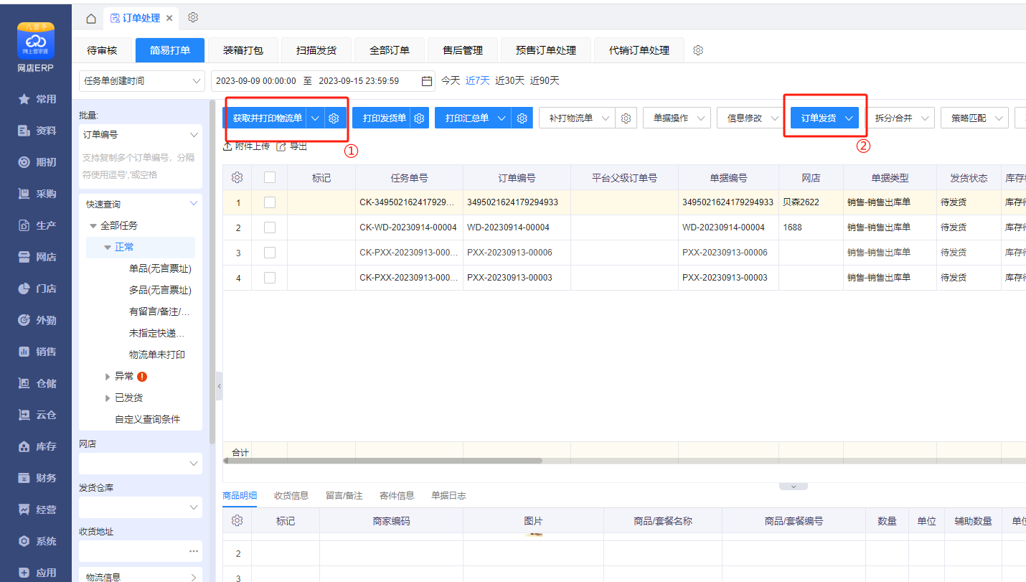Select 近30天 date shortcut
1026x582 pixels.
(509, 80)
